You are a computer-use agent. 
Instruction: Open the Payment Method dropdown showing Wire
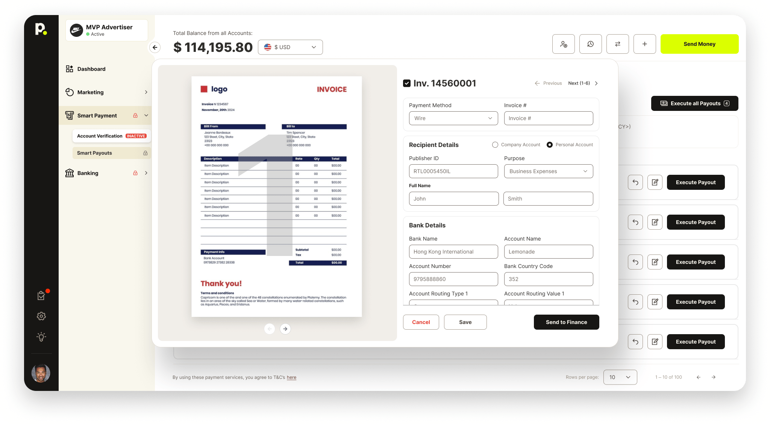click(x=453, y=118)
